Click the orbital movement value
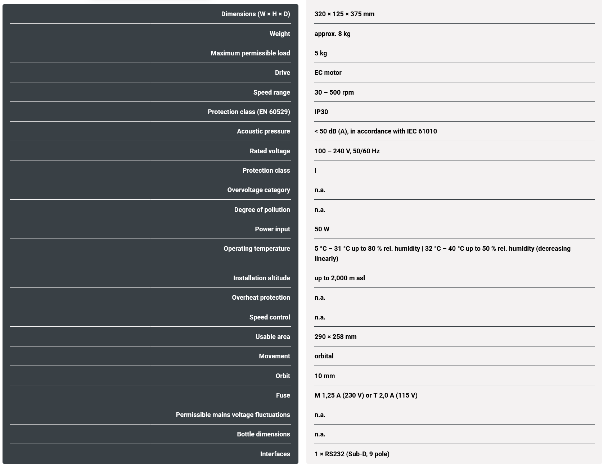The height and width of the screenshot is (467, 608). [324, 356]
